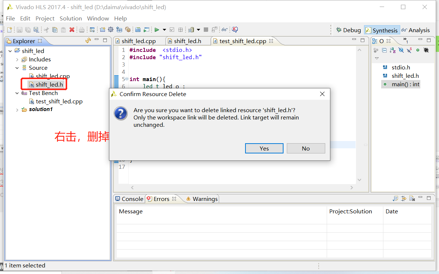
Task: Collapse the shift_led project tree node
Action: (10, 51)
